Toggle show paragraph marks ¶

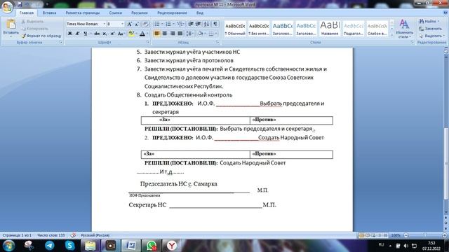pos(215,24)
